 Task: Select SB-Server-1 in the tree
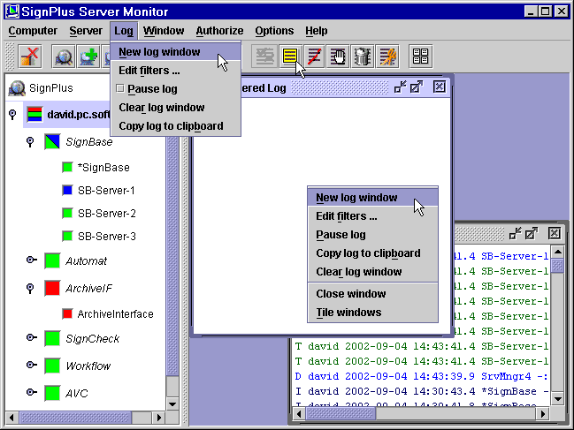coord(106,190)
